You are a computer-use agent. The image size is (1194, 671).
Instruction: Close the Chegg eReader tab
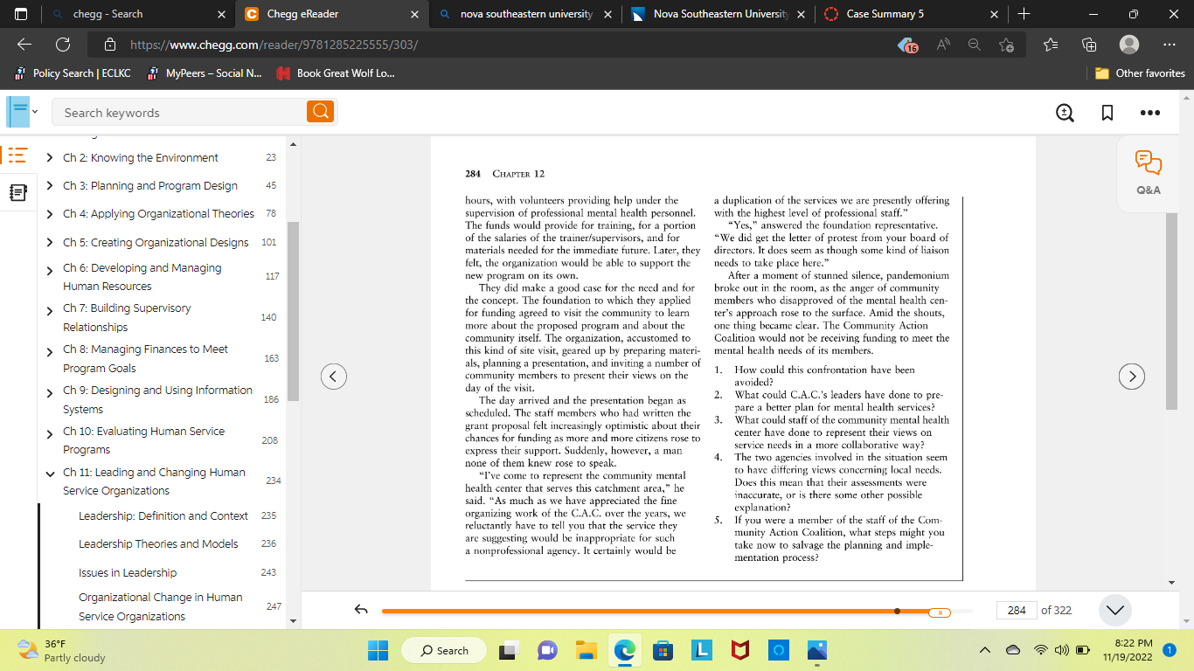click(x=414, y=14)
